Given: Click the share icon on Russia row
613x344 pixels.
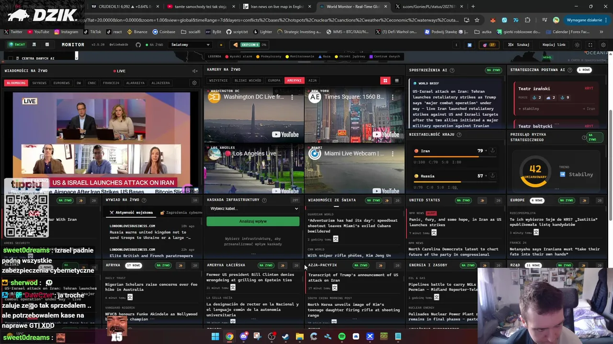Looking at the screenshot, I should pyautogui.click(x=492, y=176).
